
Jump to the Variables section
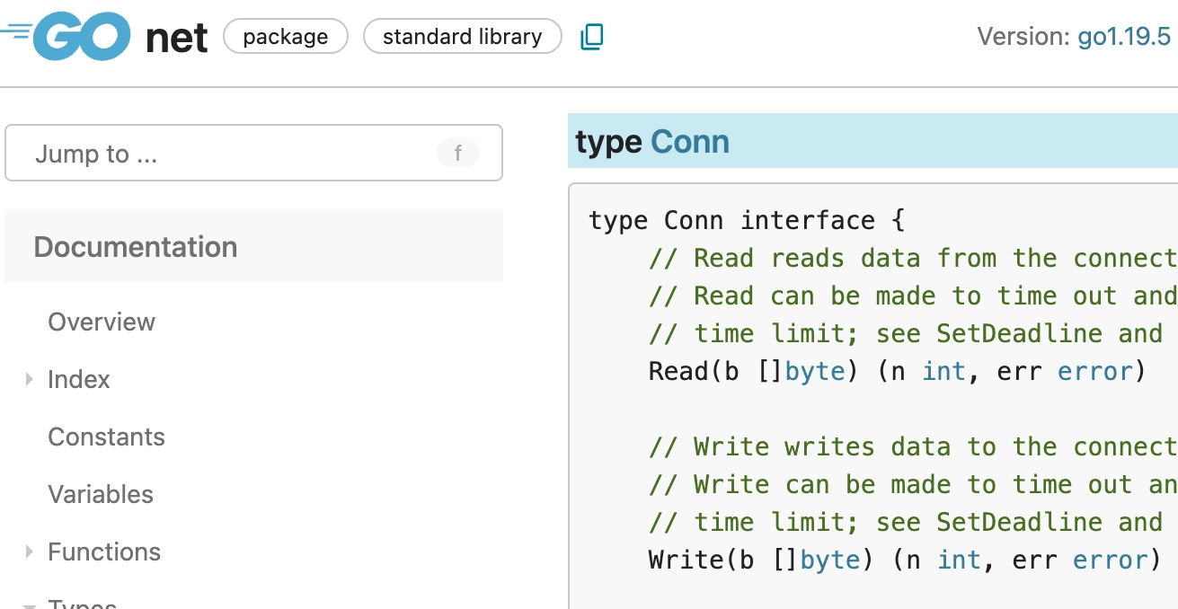101,494
